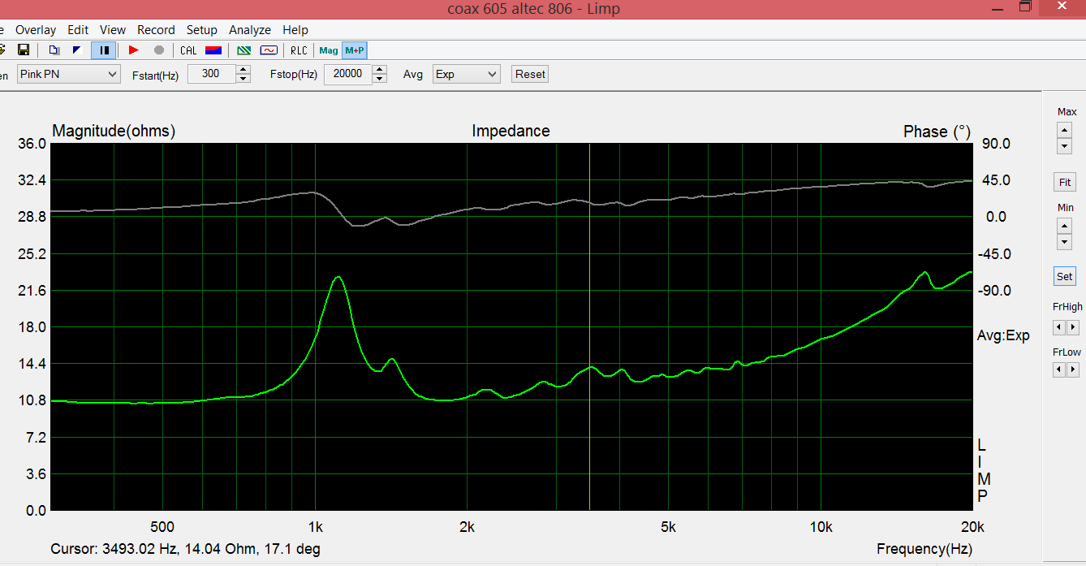Toggle the highlighted pause toolbar button
Screen dimensions: 1086x566
(104, 50)
